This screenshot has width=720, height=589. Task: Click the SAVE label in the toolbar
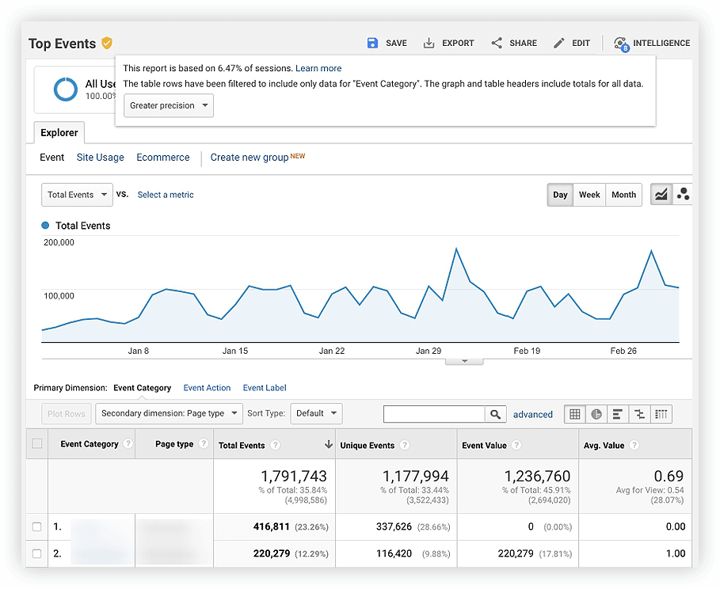pos(396,44)
